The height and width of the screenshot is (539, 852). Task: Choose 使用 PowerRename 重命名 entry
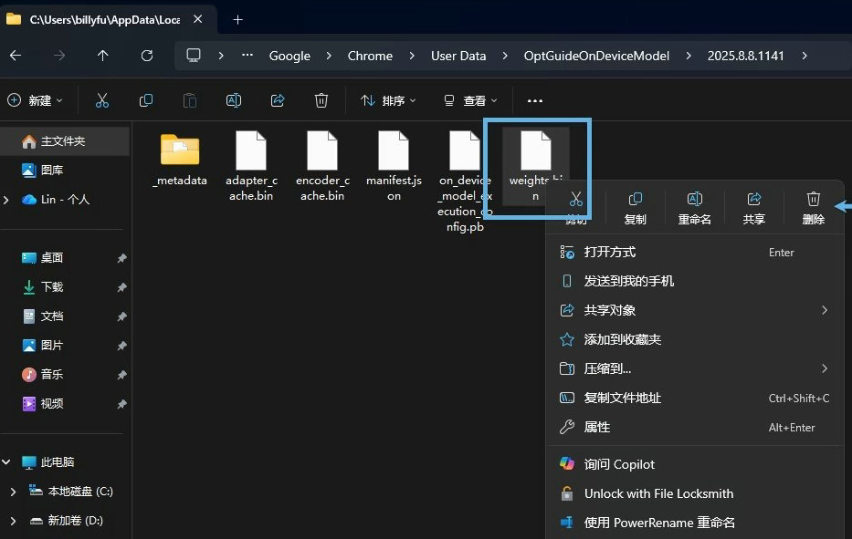(694, 523)
